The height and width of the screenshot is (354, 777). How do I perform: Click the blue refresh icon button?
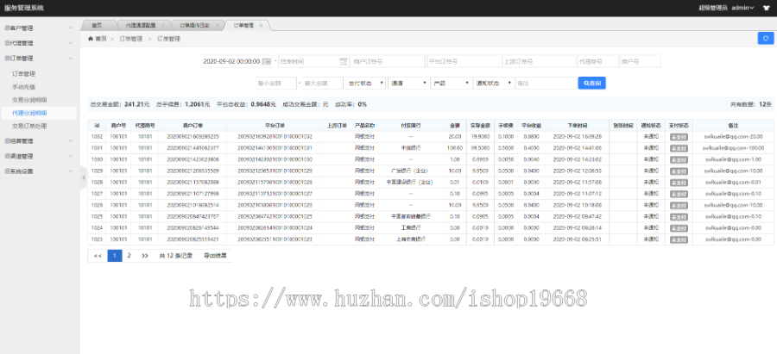[766, 38]
